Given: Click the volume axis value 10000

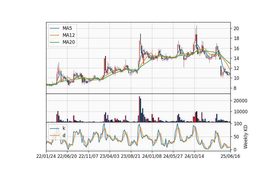Looking at the screenshot, I should pos(241,112).
